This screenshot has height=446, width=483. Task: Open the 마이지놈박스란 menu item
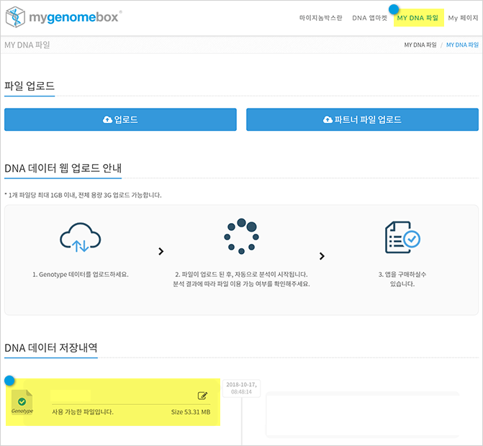320,18
